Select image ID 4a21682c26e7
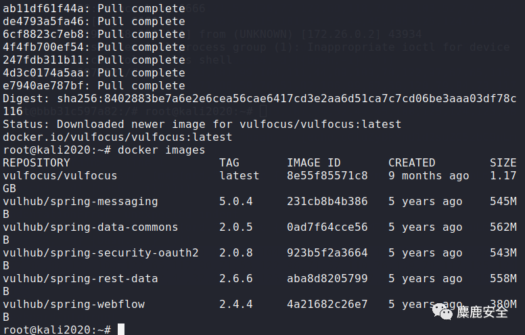Viewport: 525px width, 335px height. (327, 305)
